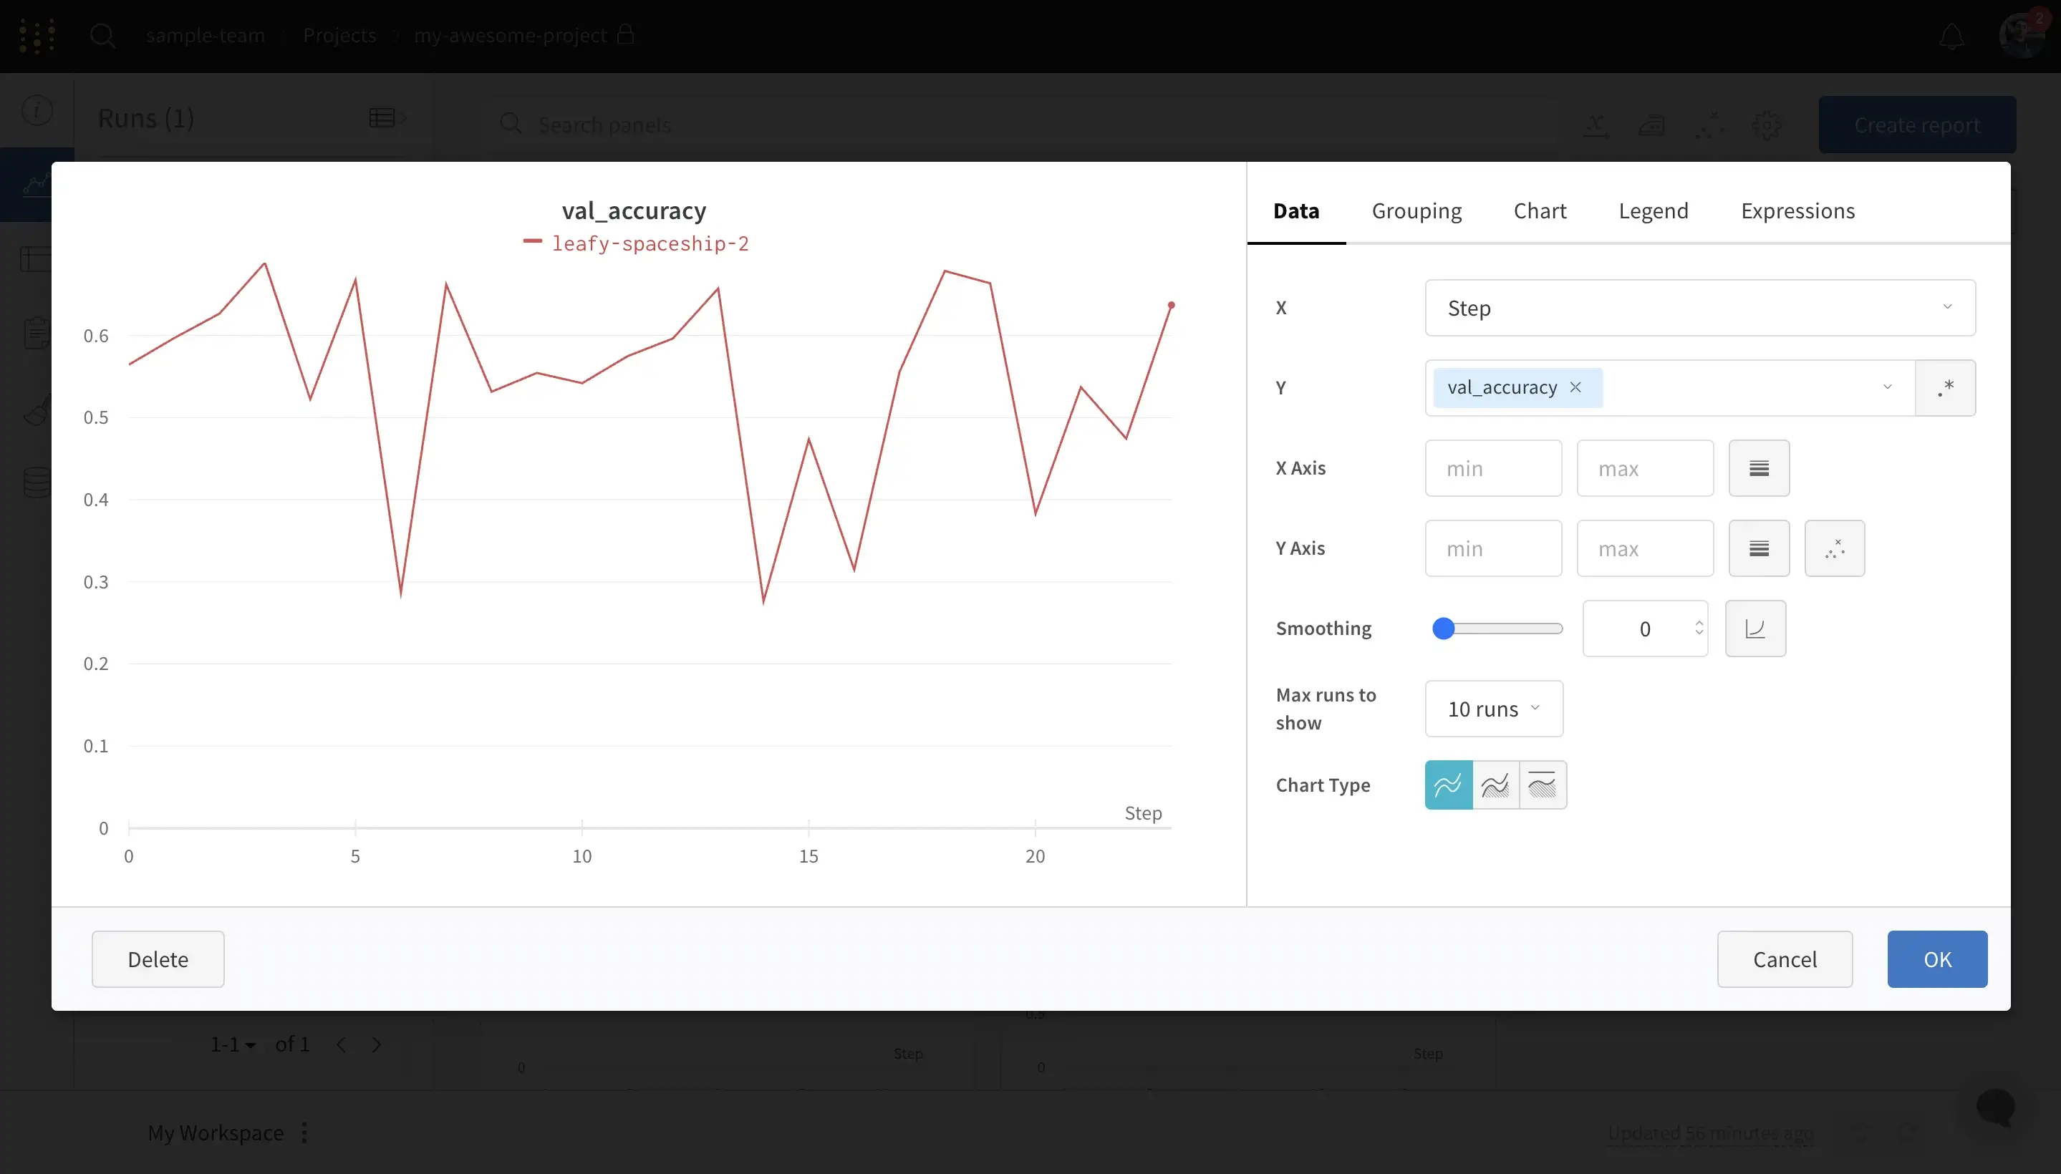The height and width of the screenshot is (1174, 2061).
Task: Toggle Y Axis outlier scatter icon
Action: click(x=1834, y=548)
